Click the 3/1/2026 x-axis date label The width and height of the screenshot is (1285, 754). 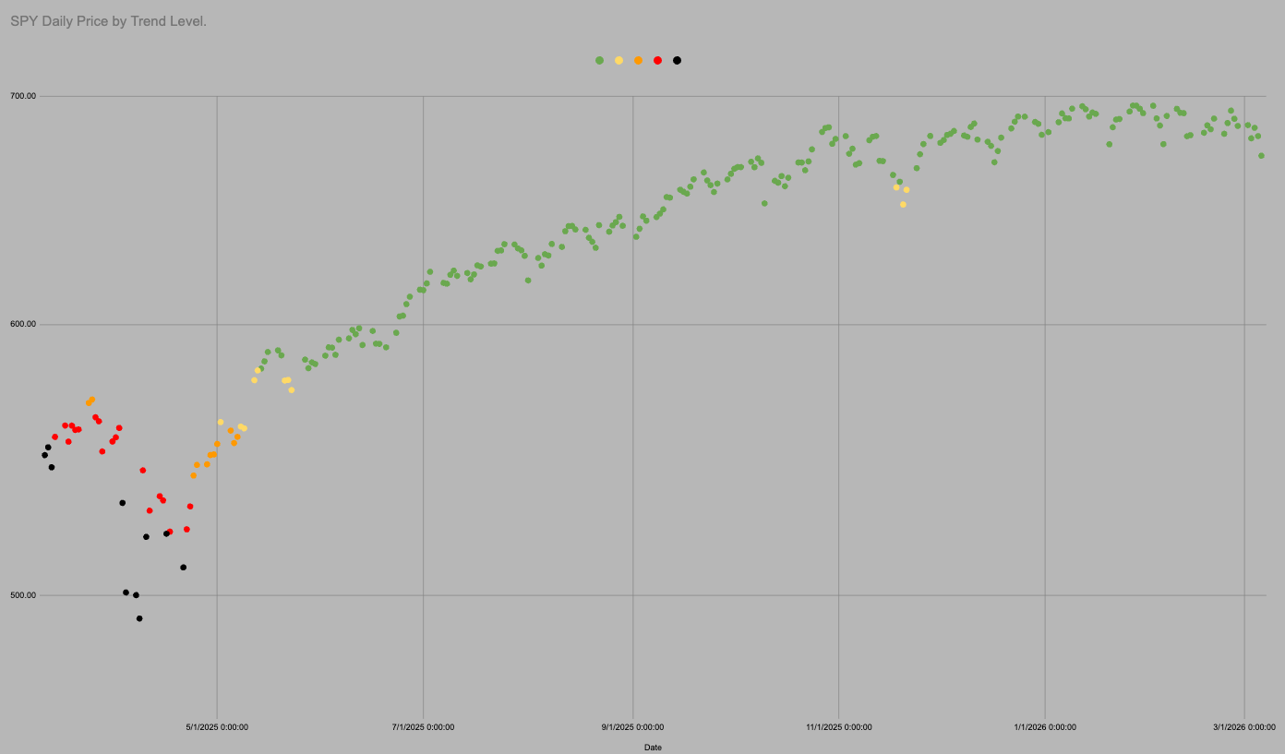tap(1244, 727)
